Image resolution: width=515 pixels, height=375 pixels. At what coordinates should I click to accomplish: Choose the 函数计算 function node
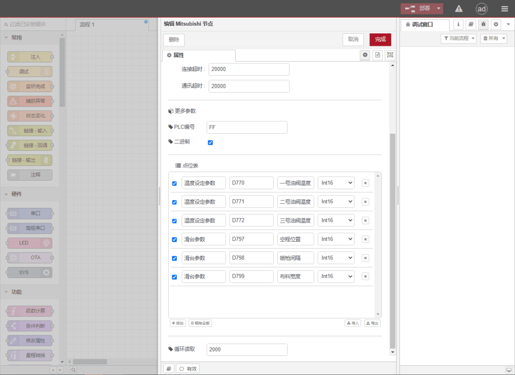tap(29, 311)
